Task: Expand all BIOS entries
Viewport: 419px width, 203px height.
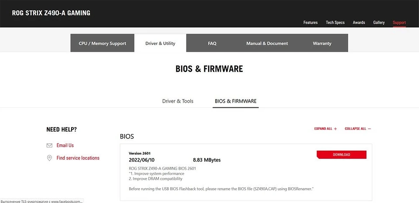Action: (325, 129)
